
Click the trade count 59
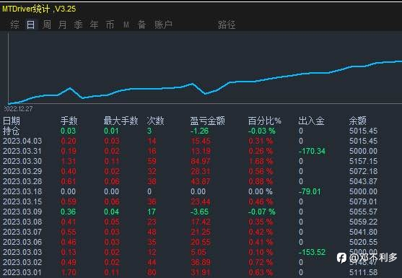[x=152, y=161]
